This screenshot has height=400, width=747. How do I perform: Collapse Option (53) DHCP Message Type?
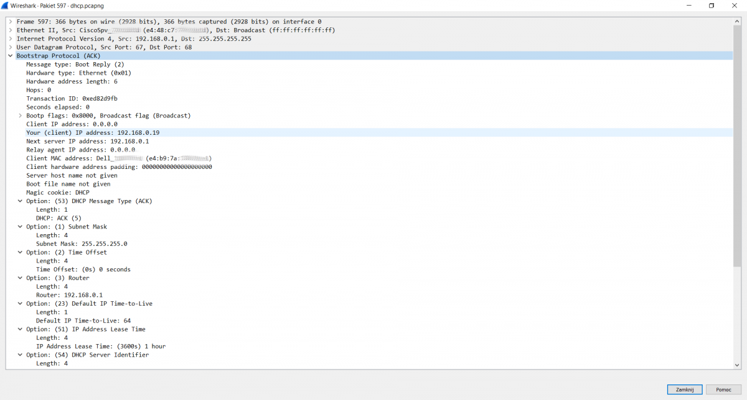pos(21,201)
